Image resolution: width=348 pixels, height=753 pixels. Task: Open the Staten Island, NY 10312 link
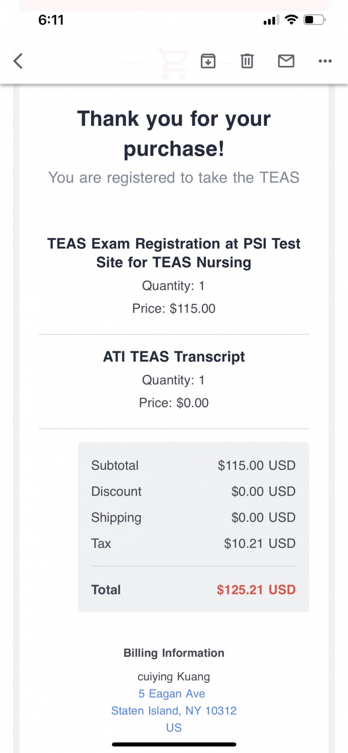pos(174,711)
